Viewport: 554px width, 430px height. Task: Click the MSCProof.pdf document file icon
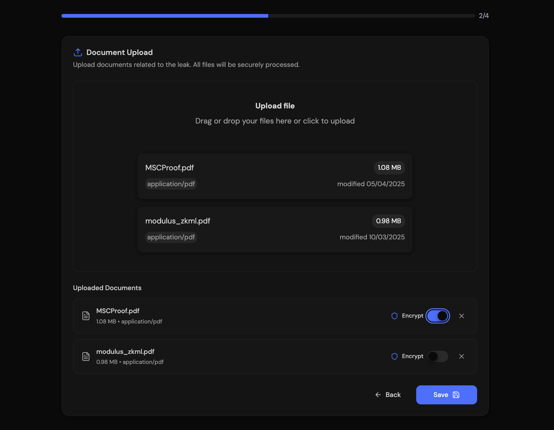click(x=86, y=316)
